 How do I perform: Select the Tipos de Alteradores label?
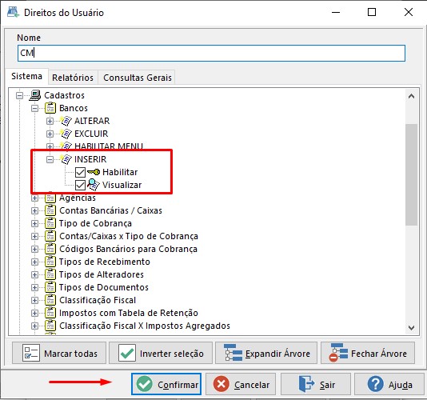(102, 274)
